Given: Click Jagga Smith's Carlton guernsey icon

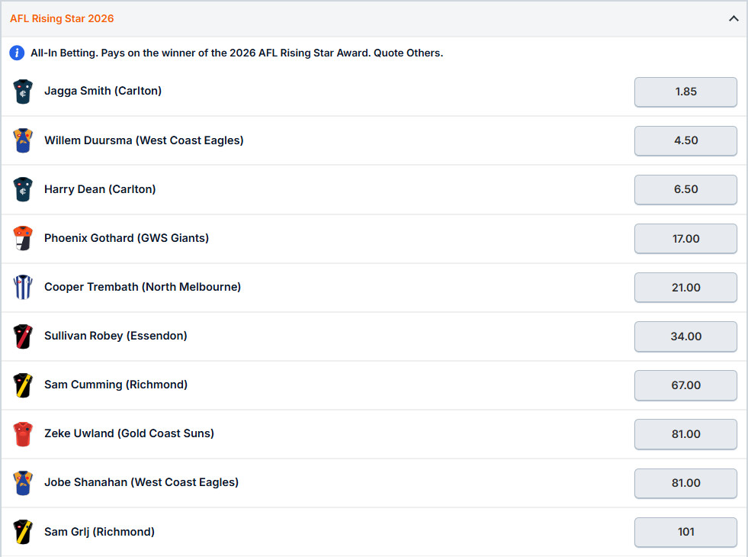Looking at the screenshot, I should coord(23,92).
